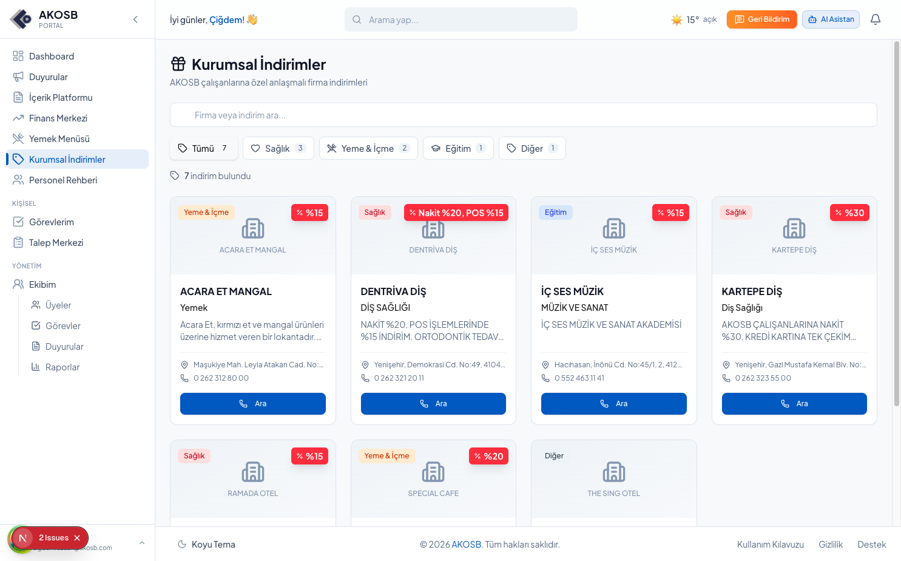Collapse the sidebar with the chevron

pos(135,19)
